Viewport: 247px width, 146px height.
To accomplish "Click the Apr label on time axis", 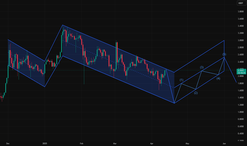I will point(152,143).
